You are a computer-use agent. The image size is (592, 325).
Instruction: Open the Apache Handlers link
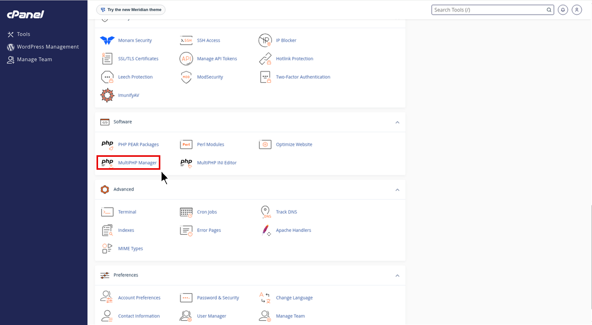[294, 230]
